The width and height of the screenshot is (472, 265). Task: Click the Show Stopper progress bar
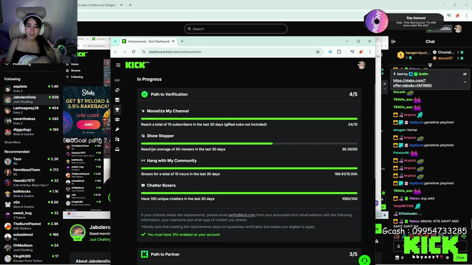click(249, 144)
